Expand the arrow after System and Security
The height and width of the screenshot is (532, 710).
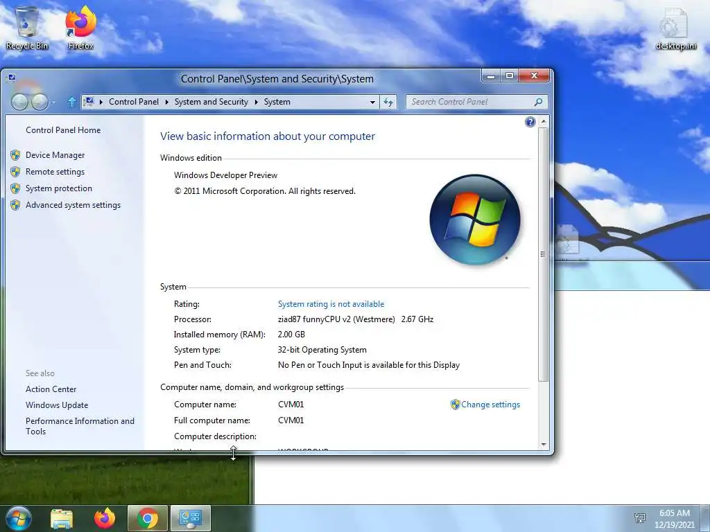click(256, 103)
